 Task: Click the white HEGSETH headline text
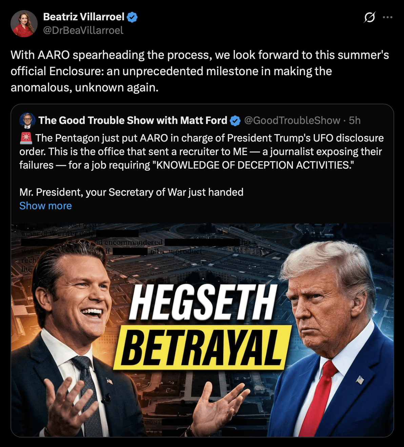[x=203, y=302]
